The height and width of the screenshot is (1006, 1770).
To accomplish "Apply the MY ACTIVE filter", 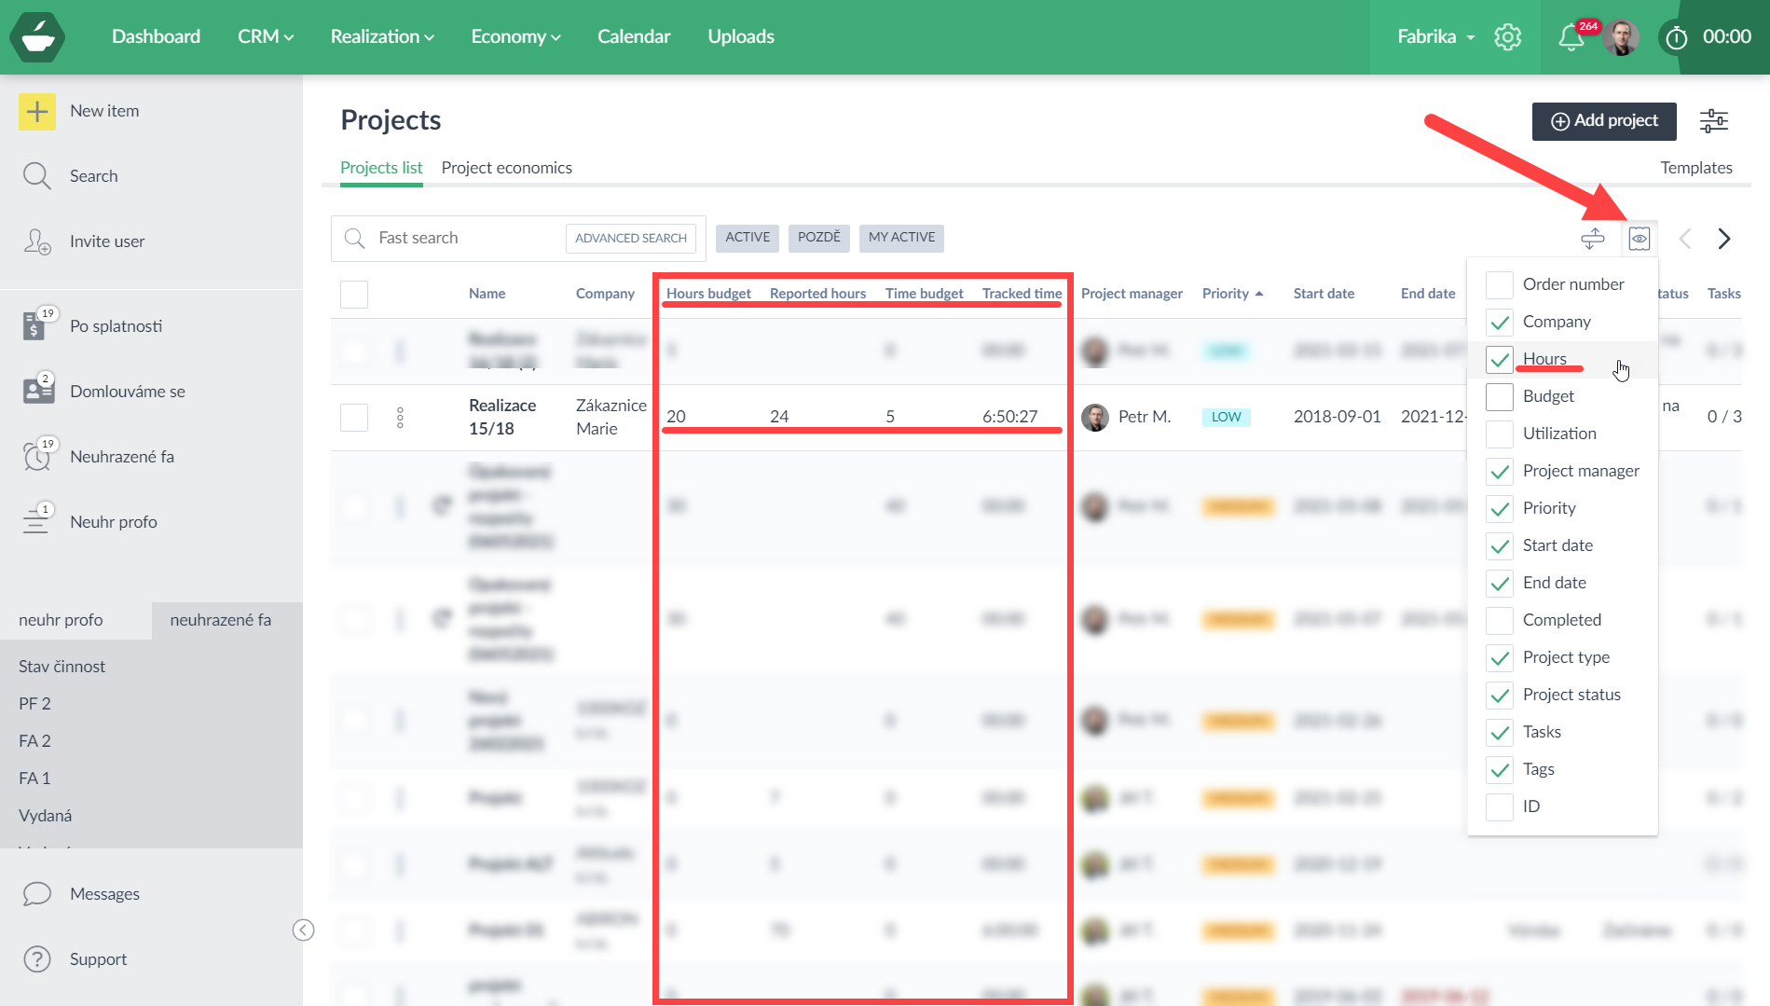I will coord(901,238).
